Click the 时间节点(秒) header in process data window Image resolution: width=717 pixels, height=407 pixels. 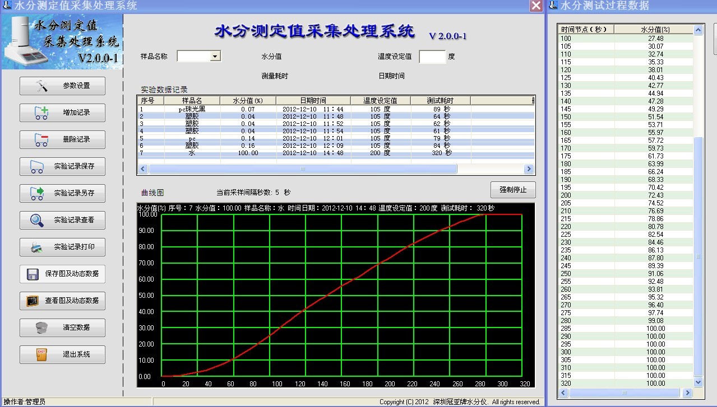tap(586, 29)
